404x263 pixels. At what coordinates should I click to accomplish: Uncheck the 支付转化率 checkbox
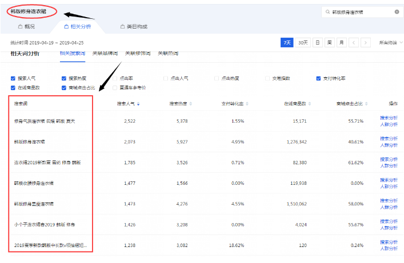pyautogui.click(x=318, y=79)
